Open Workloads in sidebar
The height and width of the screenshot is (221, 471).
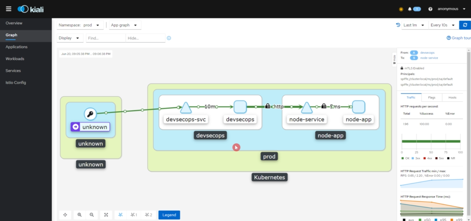26,59
